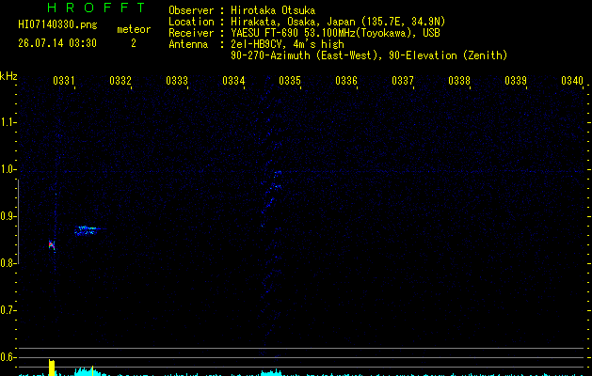Click the 0337 time marker
The height and width of the screenshot is (376, 592).
click(x=403, y=81)
